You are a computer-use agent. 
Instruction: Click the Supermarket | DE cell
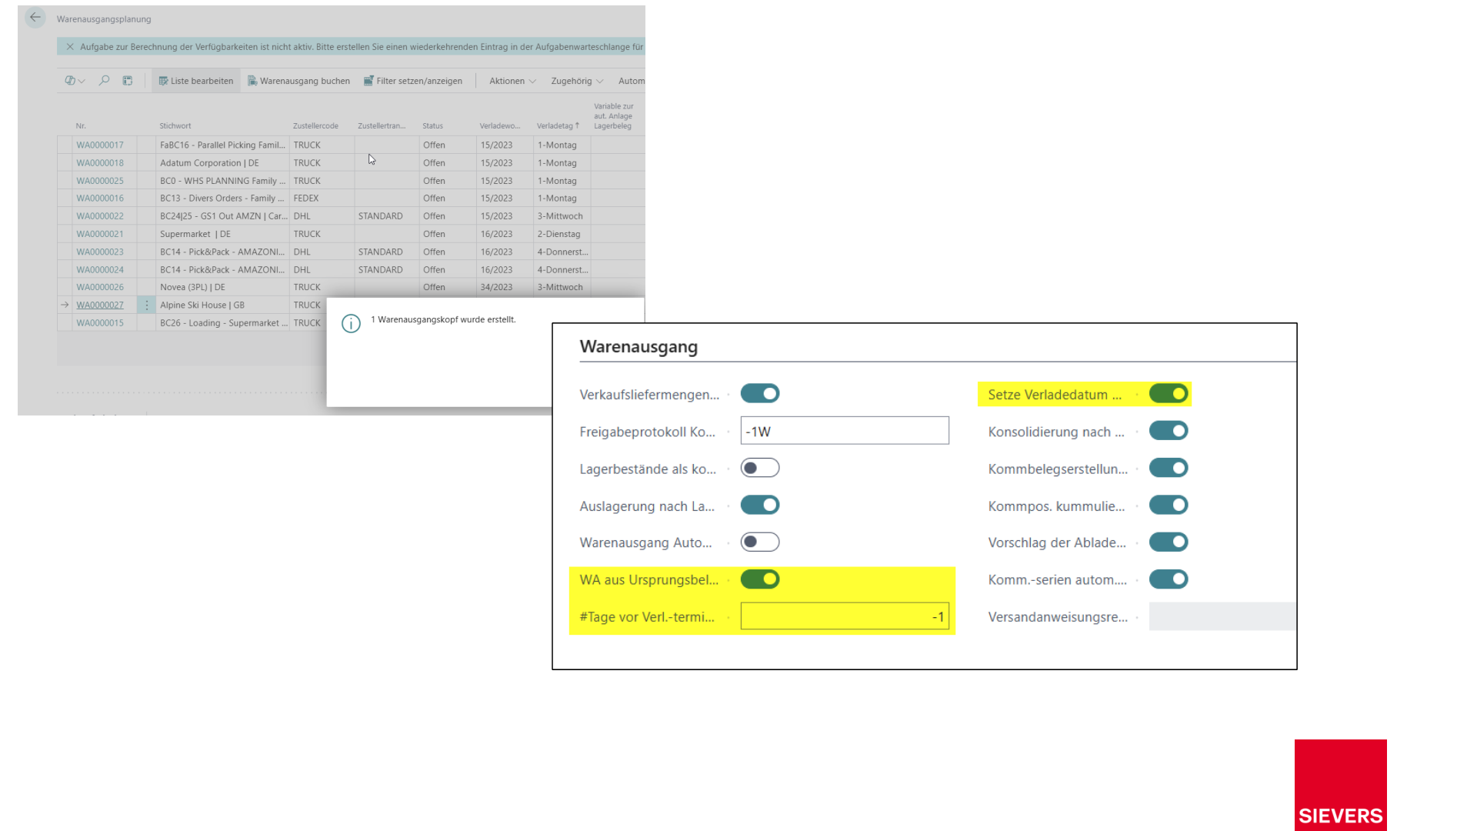coord(222,234)
